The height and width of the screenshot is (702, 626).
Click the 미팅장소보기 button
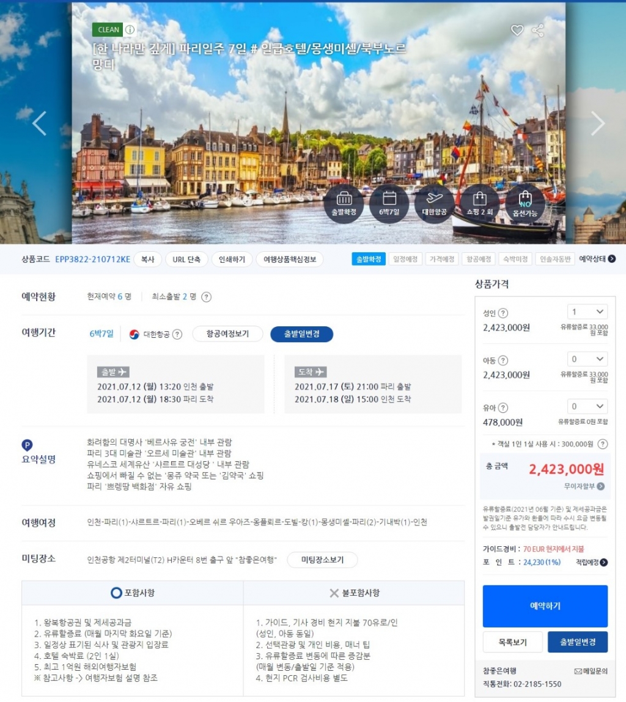(322, 560)
